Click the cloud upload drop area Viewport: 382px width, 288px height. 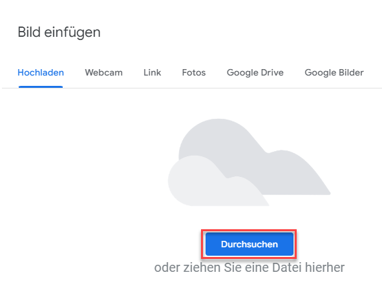point(249,162)
